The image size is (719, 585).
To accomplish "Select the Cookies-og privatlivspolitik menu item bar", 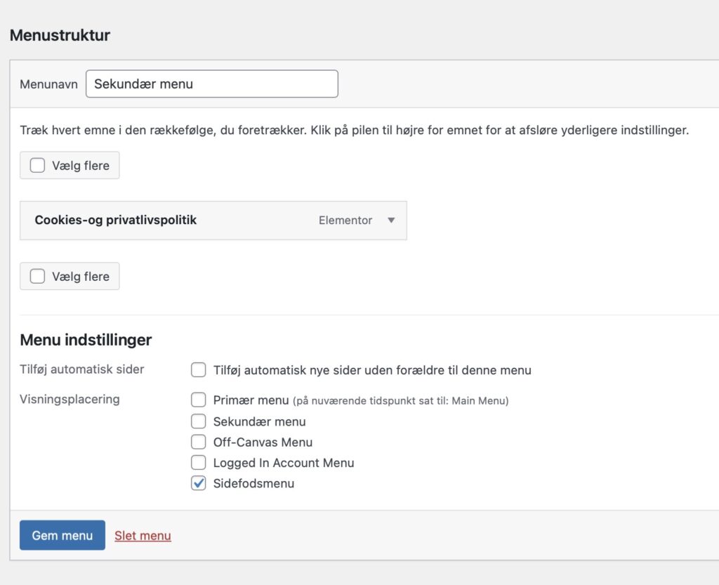I will pyautogui.click(x=213, y=220).
